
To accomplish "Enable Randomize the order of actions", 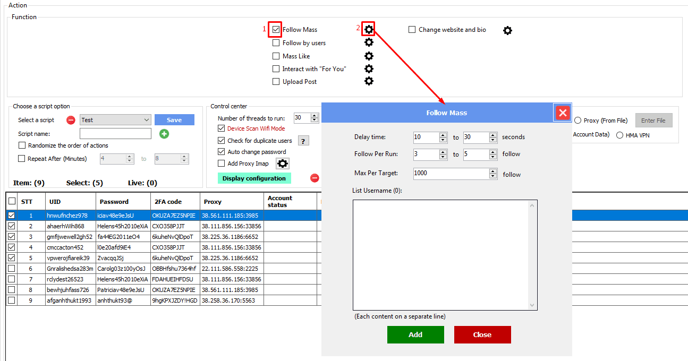I will tap(22, 145).
